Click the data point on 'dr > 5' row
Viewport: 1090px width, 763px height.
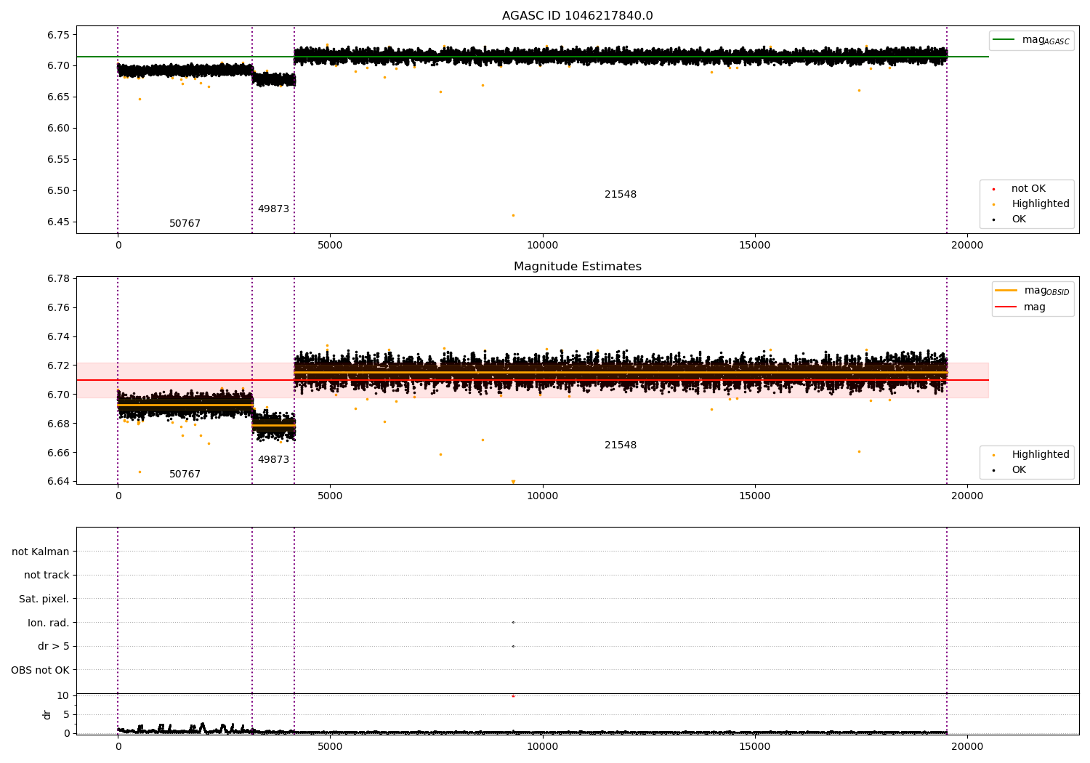(x=513, y=646)
